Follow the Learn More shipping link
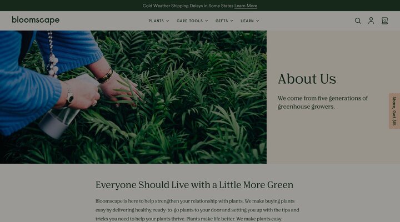 point(246,6)
